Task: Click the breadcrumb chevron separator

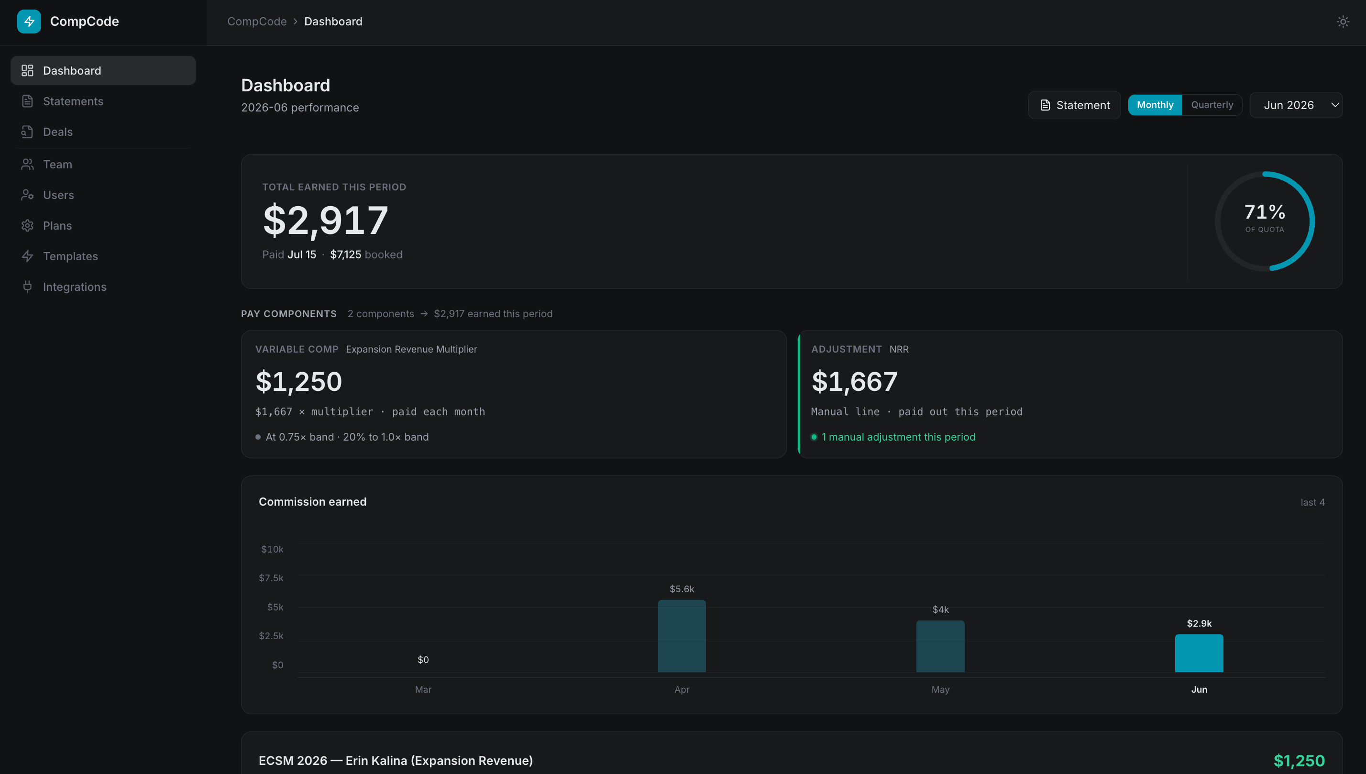Action: (x=296, y=22)
